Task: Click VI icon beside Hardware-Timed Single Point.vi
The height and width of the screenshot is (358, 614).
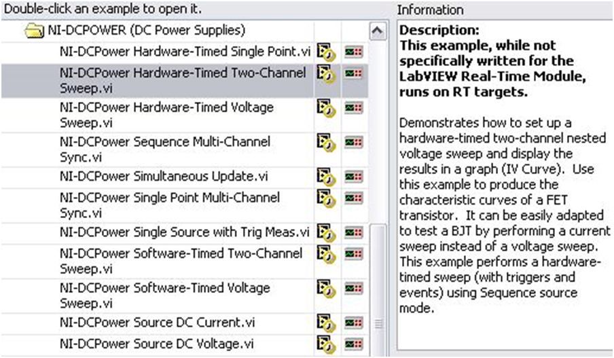Action: [x=327, y=52]
